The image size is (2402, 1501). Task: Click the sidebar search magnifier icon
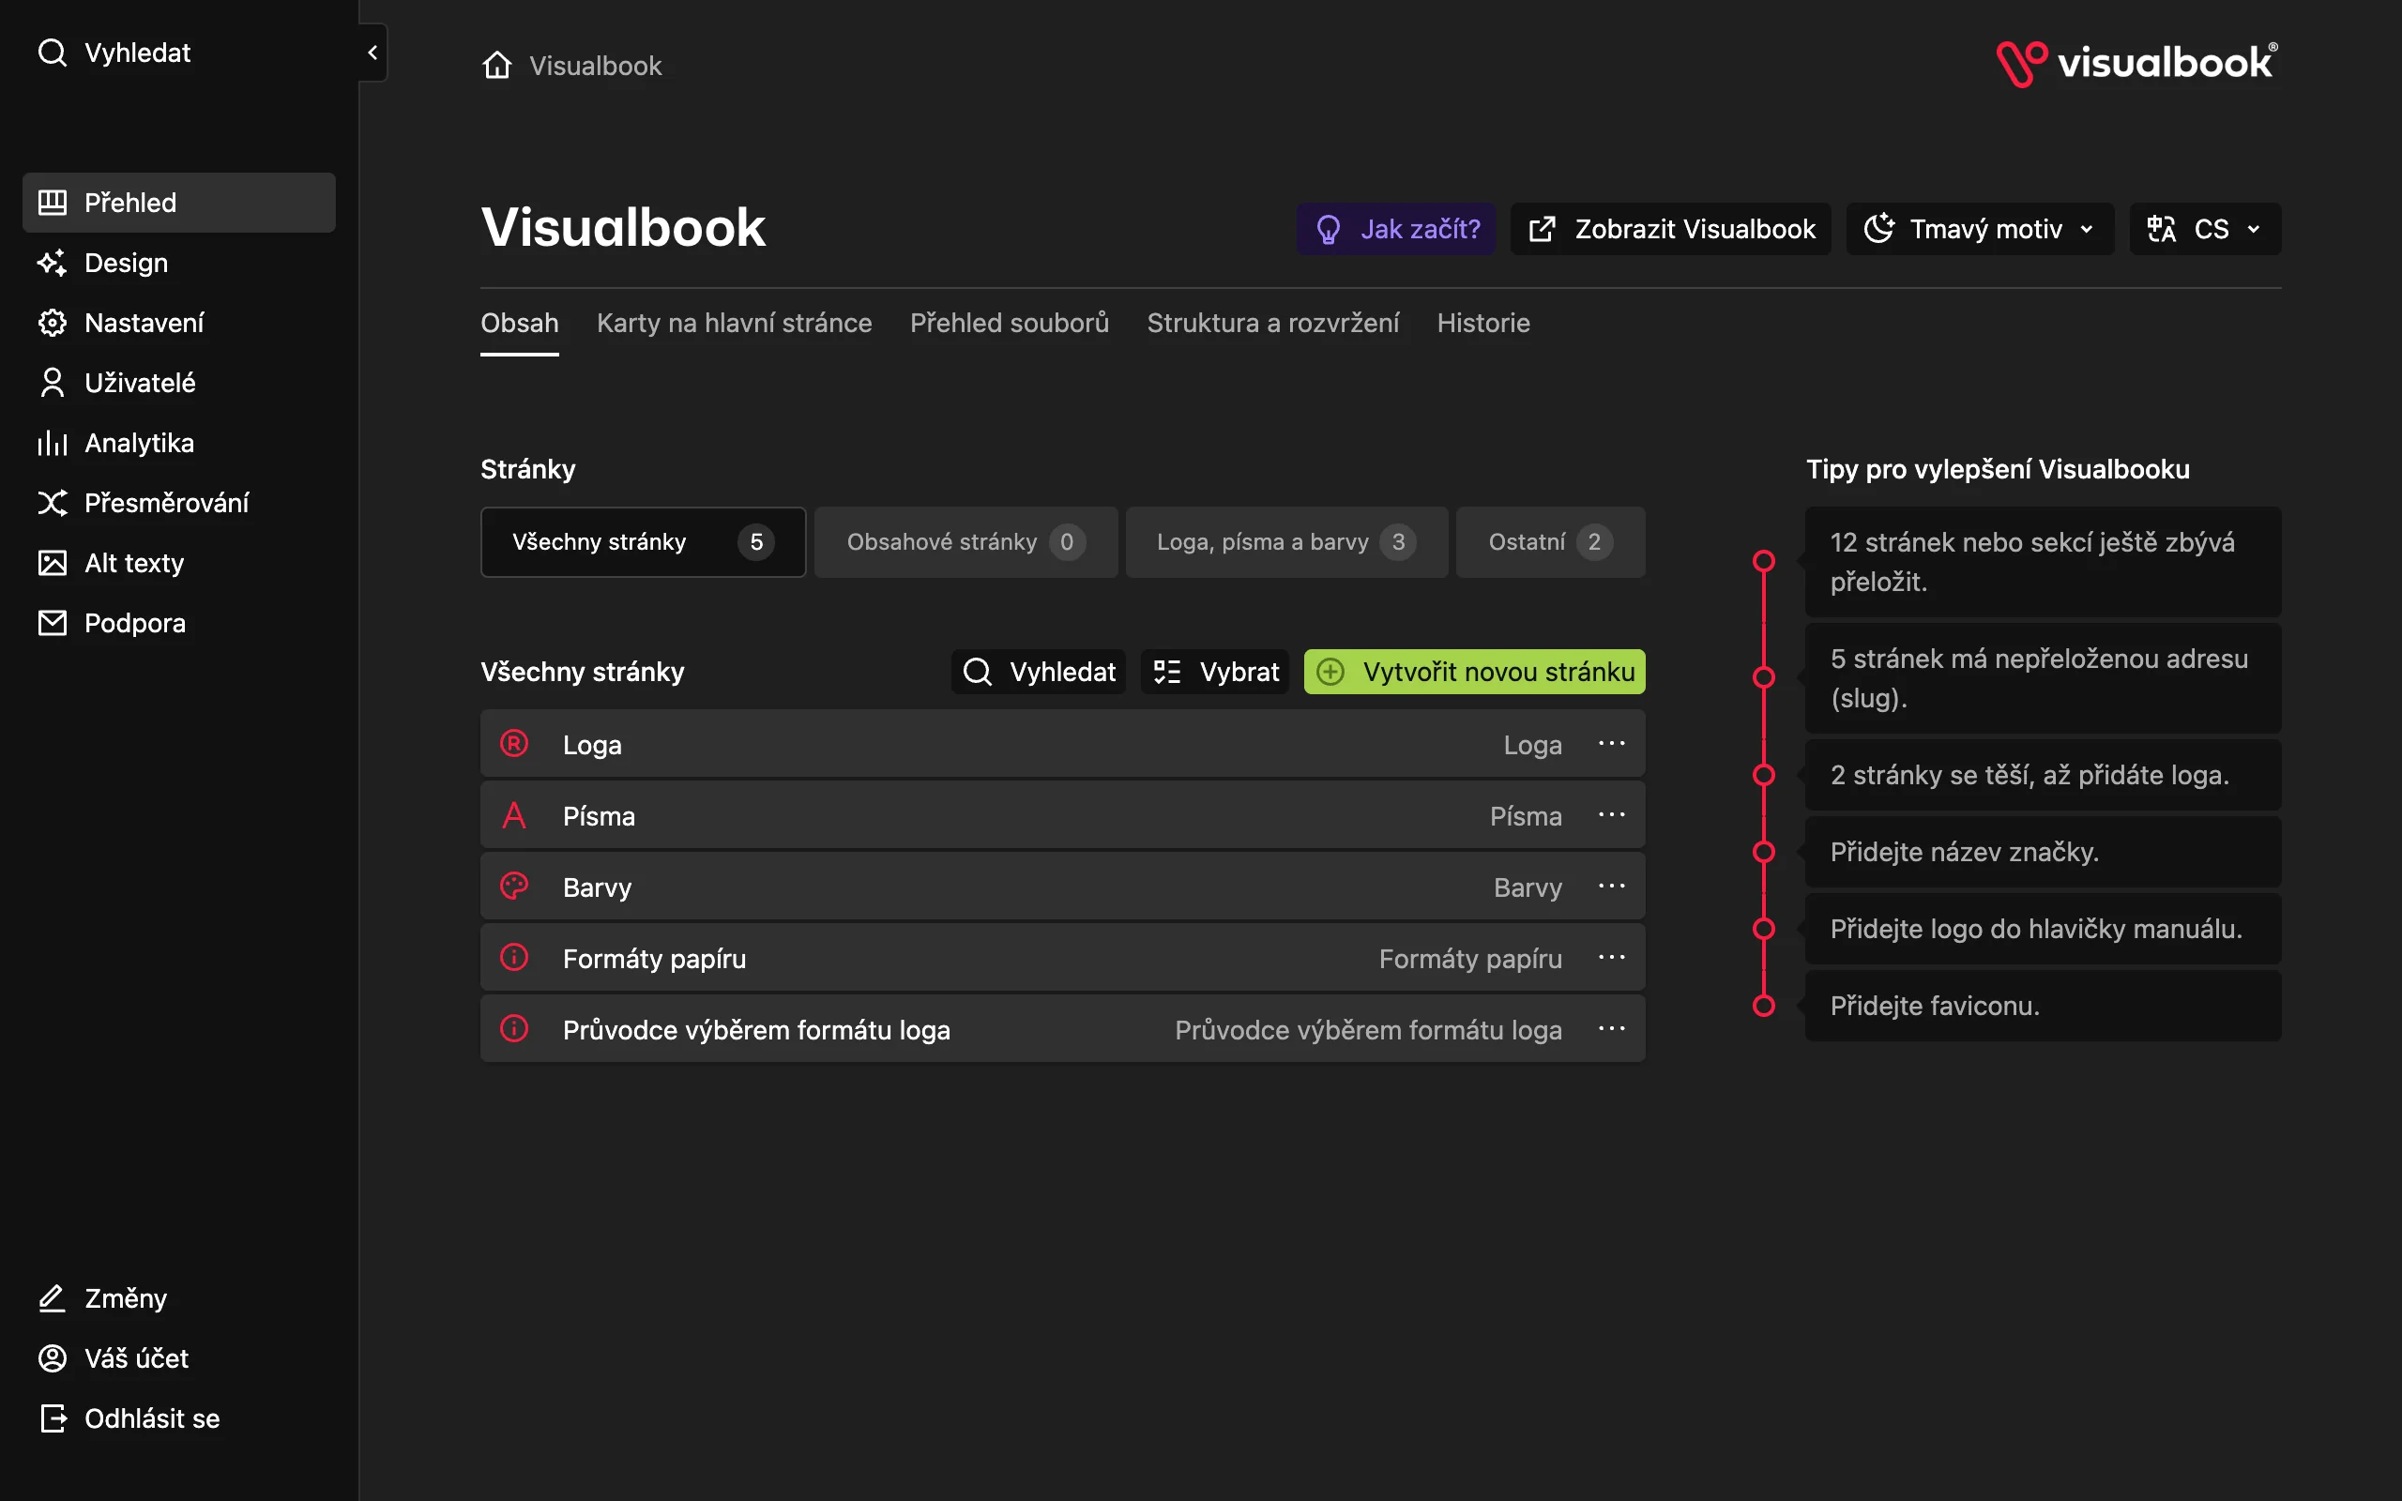52,53
